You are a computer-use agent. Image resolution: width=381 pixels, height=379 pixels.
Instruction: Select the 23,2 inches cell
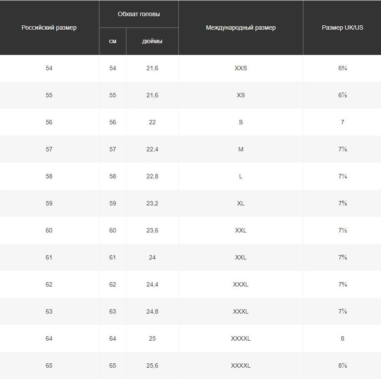click(152, 203)
